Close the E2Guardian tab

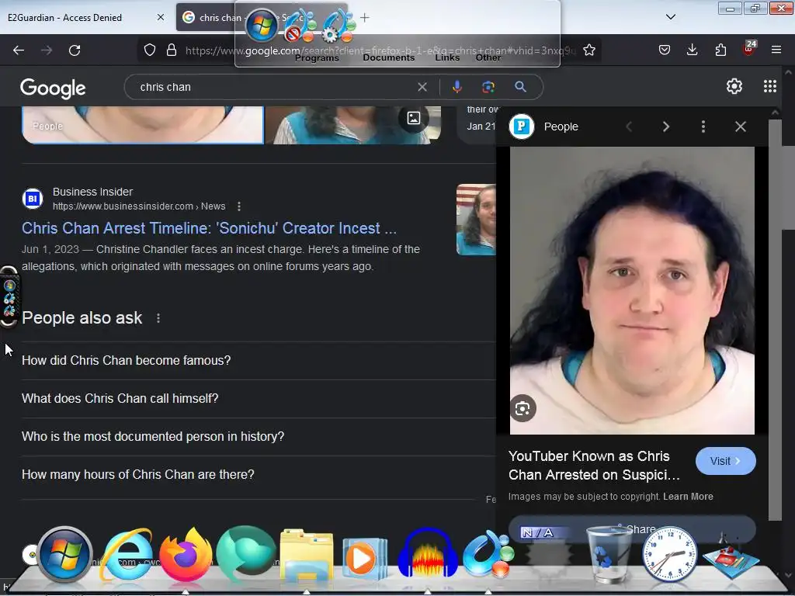pos(161,17)
